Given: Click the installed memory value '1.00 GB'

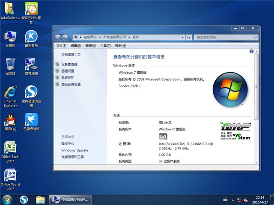Looking at the screenshot, I should [164, 155].
